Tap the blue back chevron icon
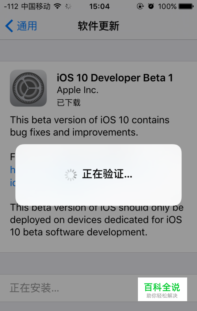Screen dimensions: 197x311 pos(9,26)
